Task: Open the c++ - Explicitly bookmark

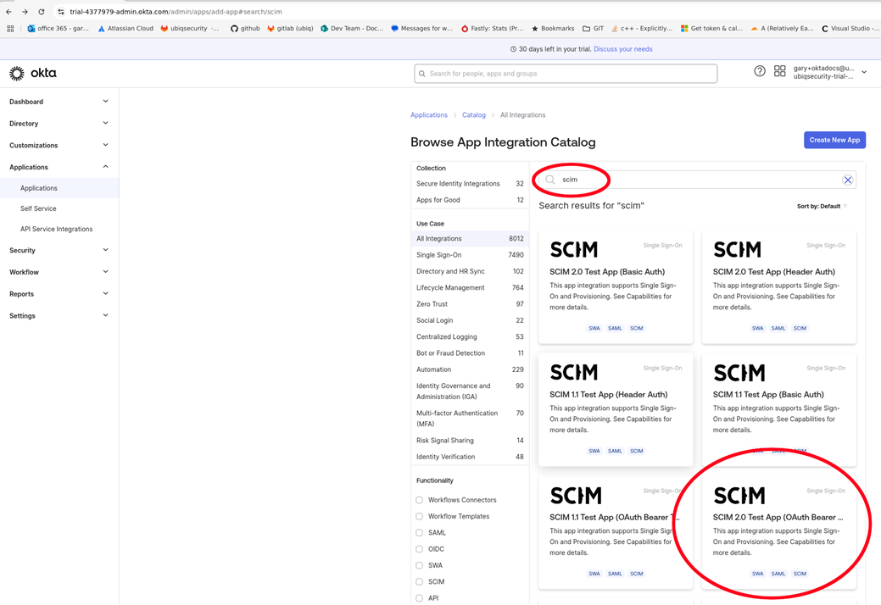Action: coord(642,28)
